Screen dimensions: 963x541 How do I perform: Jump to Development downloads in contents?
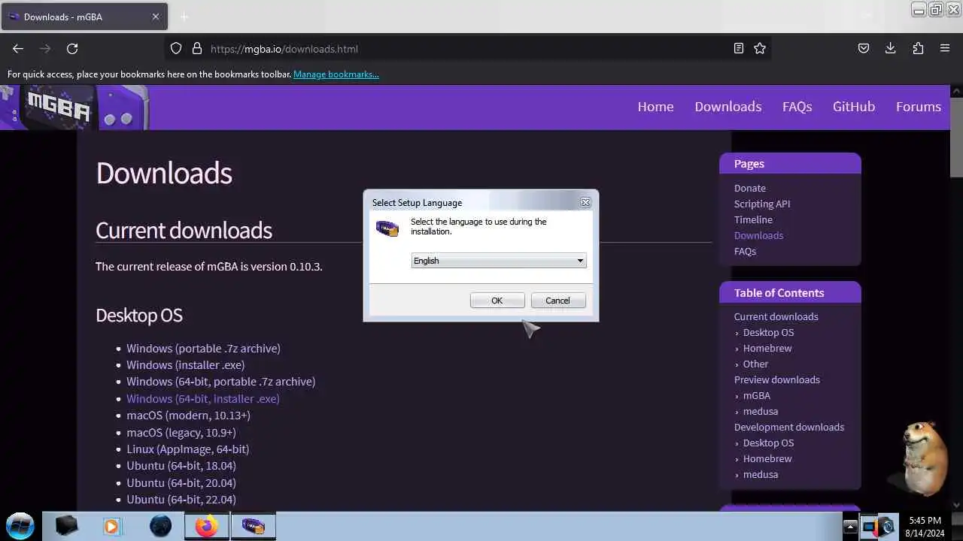[788, 427]
